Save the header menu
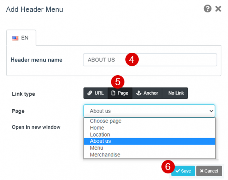The image size is (228, 180). pyautogui.click(x=183, y=171)
